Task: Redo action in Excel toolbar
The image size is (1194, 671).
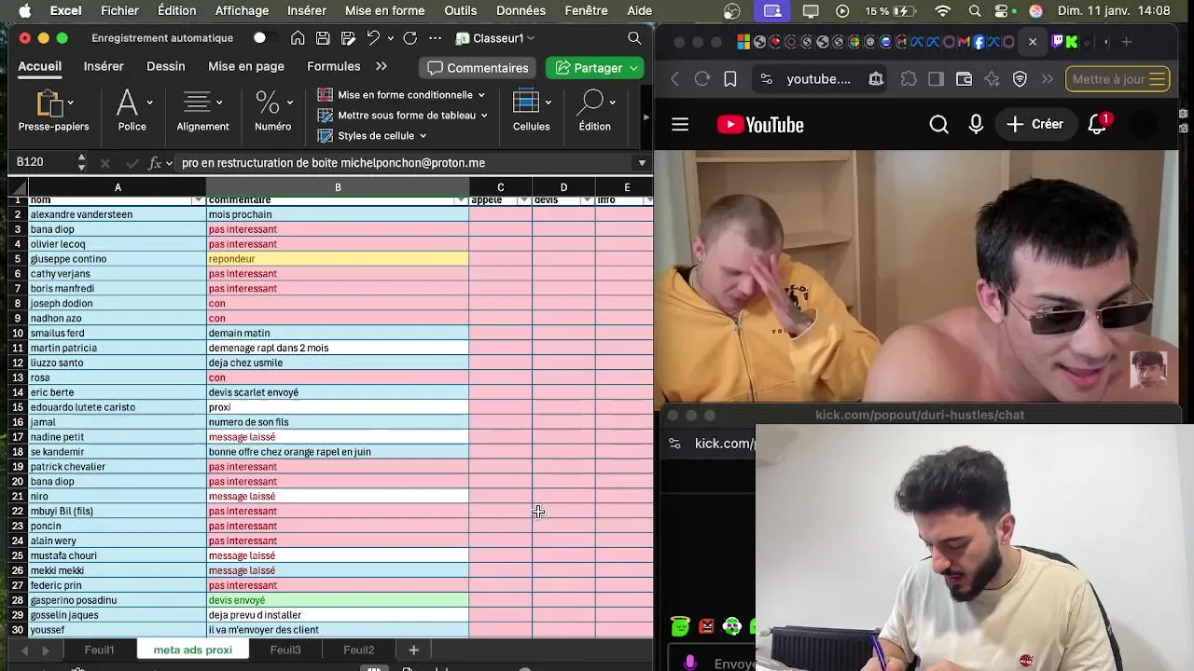Action: pyautogui.click(x=410, y=38)
